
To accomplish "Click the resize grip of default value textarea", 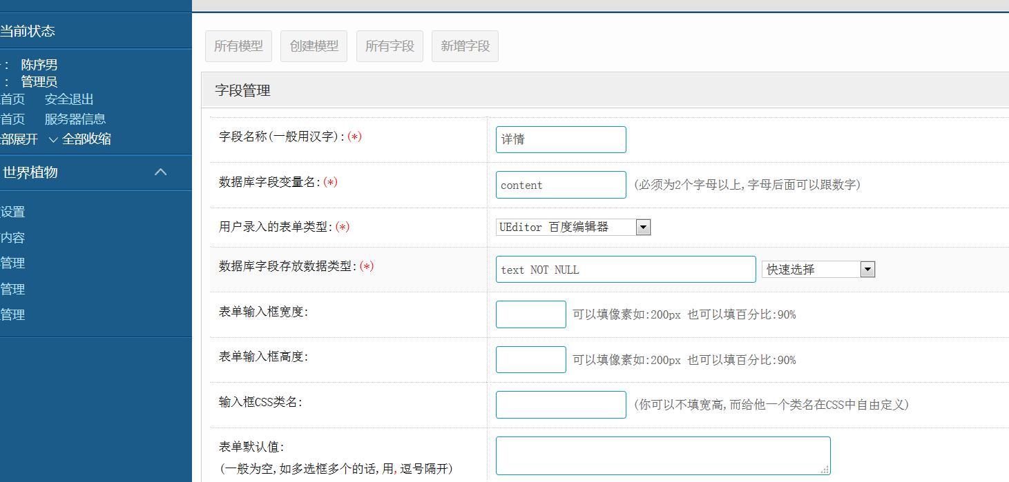I will (x=824, y=470).
